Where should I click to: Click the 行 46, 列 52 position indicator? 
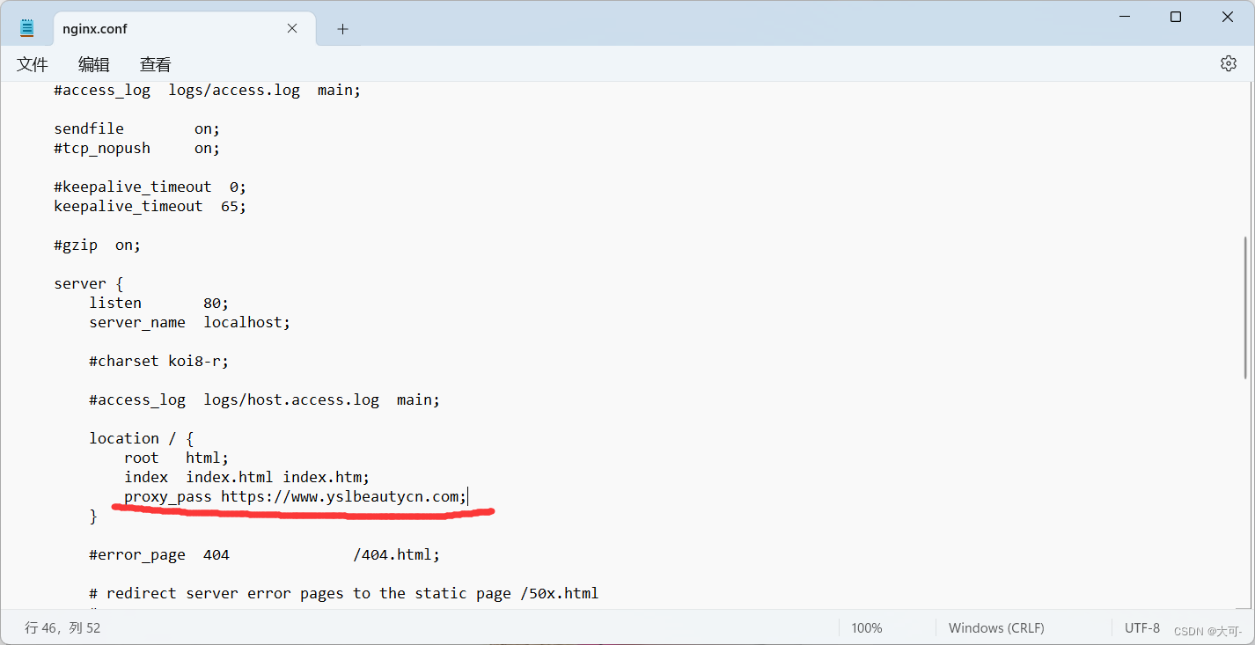pyautogui.click(x=62, y=628)
